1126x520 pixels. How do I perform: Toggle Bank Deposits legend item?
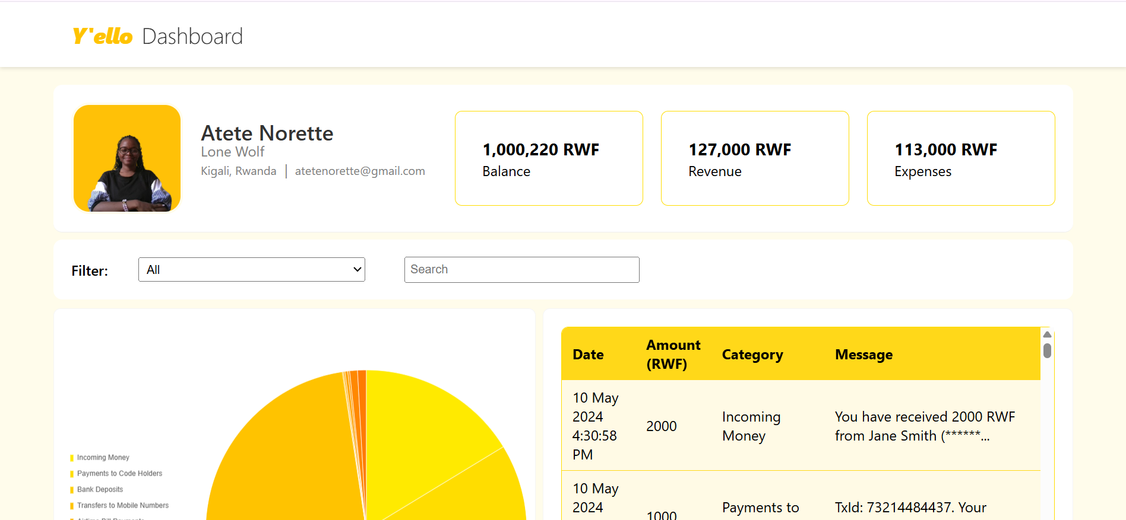[x=100, y=490]
